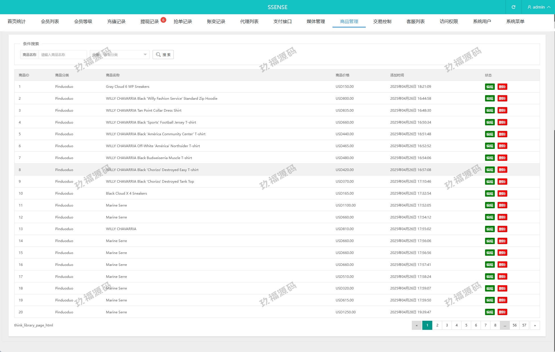Go to the 首页统计 tab
This screenshot has height=352, width=555.
click(16, 22)
